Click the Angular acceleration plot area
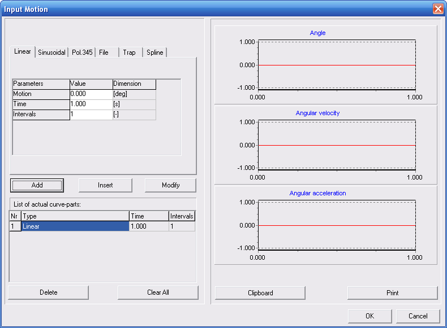 coord(337,226)
